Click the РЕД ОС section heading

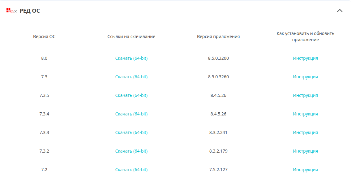(30, 11)
